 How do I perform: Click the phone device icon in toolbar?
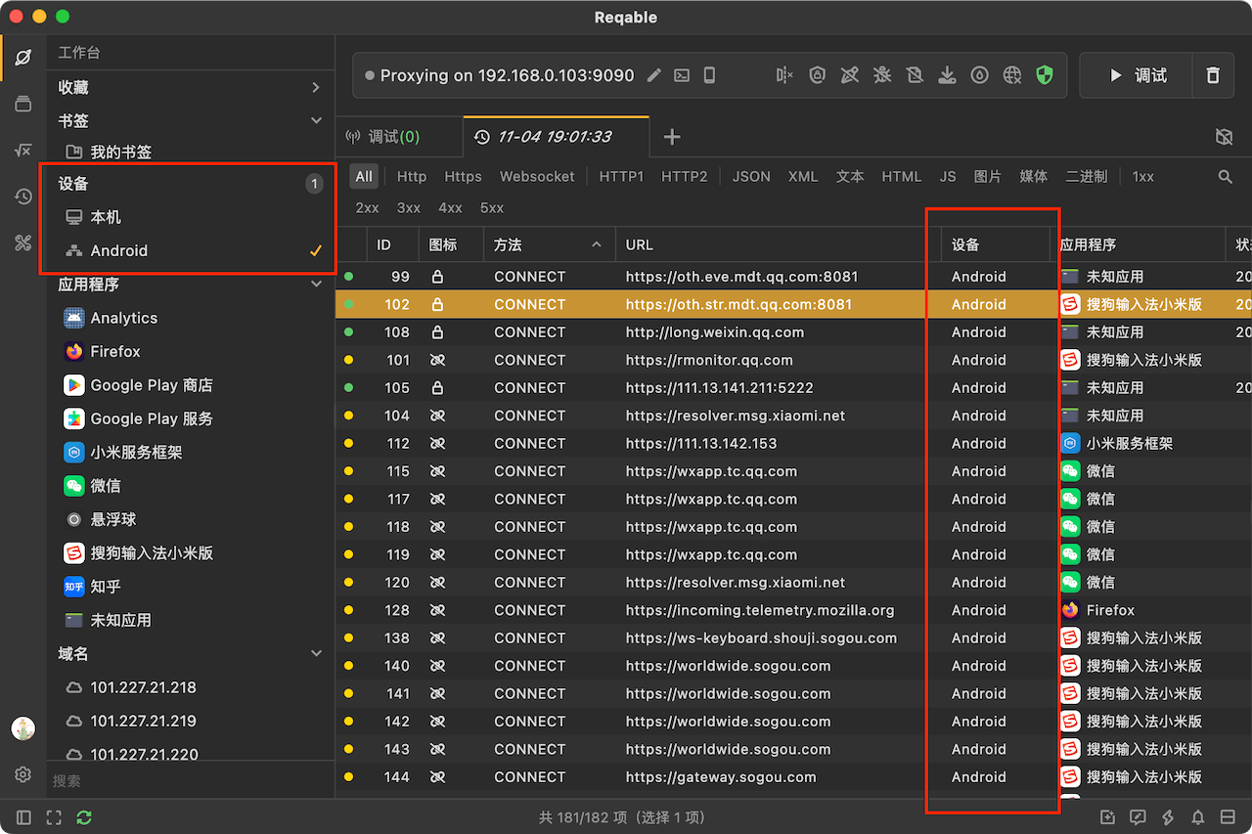(709, 75)
